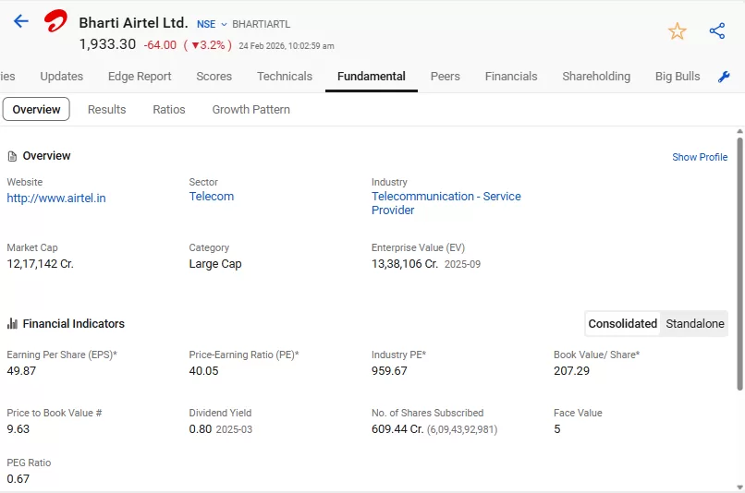Open the wrench settings tool
Viewport: 745px width, 493px height.
click(x=724, y=77)
